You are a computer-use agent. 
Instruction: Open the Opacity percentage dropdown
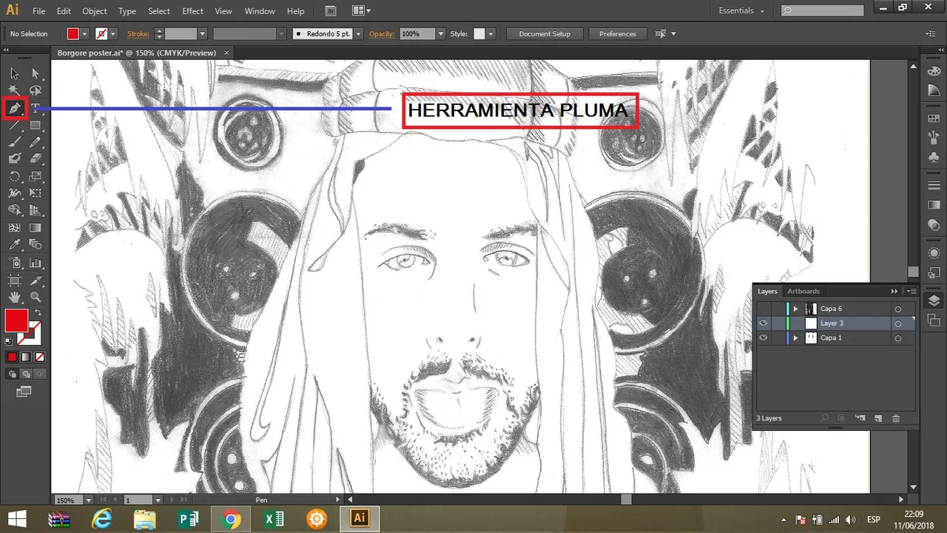(441, 34)
